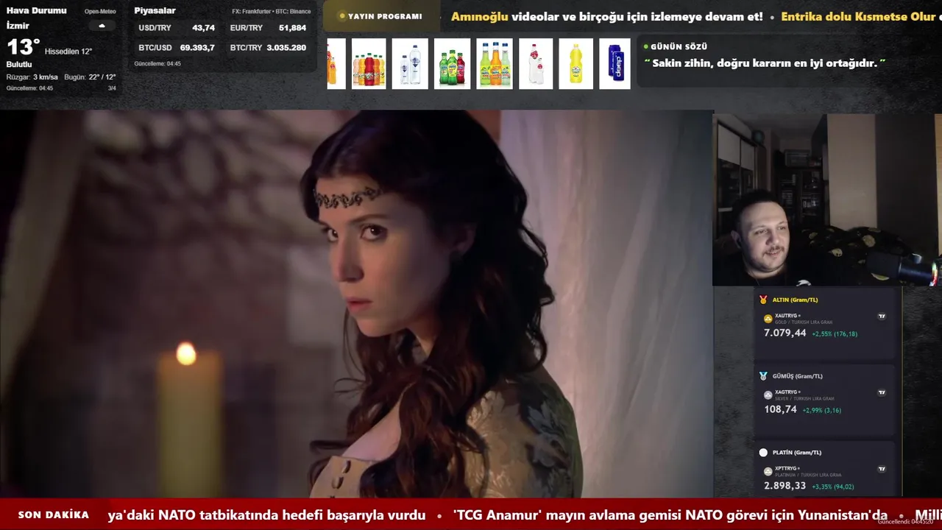Click the GÜMÜŞ (Gram/TL) heading
Image resolution: width=942 pixels, height=530 pixels.
click(798, 376)
